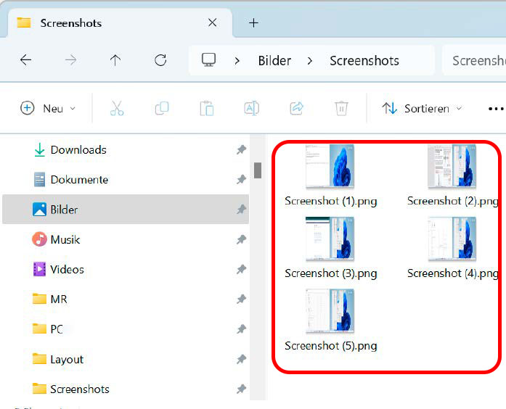Select the Screenshot (4).png thumbnail
This screenshot has width=506, height=409.
[x=452, y=239]
